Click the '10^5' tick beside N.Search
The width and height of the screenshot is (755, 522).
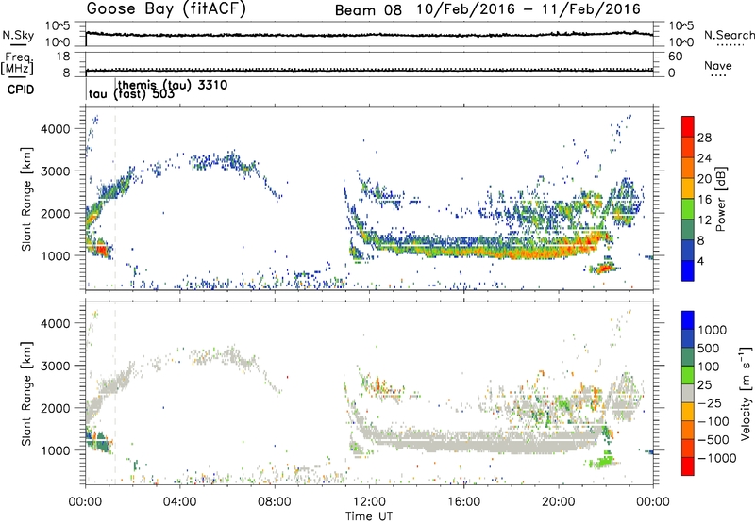[681, 26]
